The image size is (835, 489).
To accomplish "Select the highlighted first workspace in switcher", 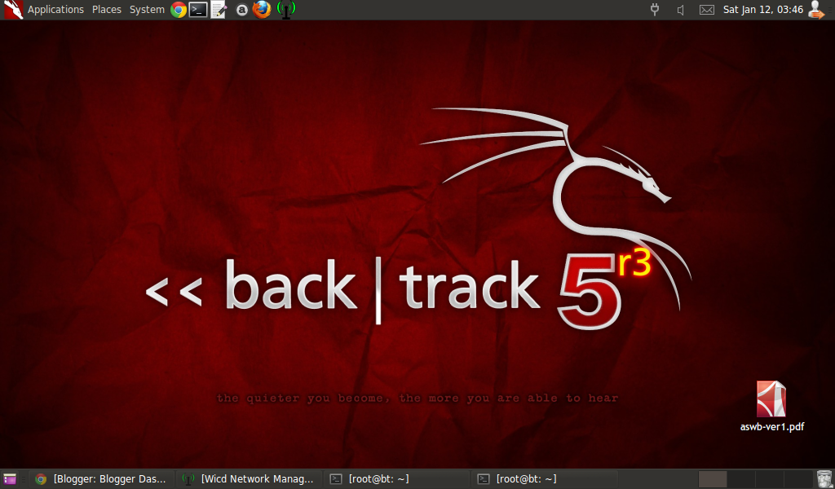I will [x=713, y=479].
